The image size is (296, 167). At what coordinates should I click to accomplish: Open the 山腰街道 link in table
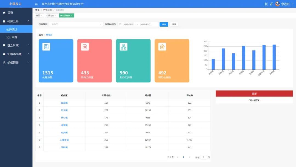(x=64, y=140)
